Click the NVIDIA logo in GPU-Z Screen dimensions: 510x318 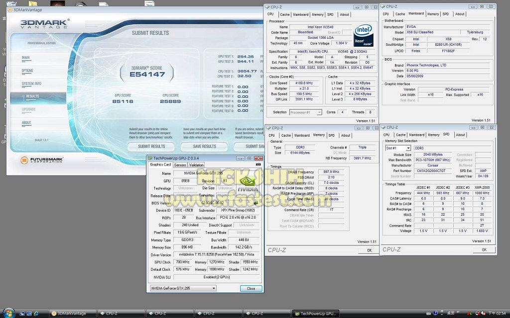(x=248, y=183)
